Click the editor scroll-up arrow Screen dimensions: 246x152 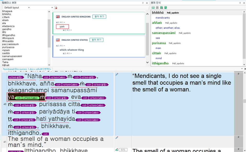pos(245,73)
